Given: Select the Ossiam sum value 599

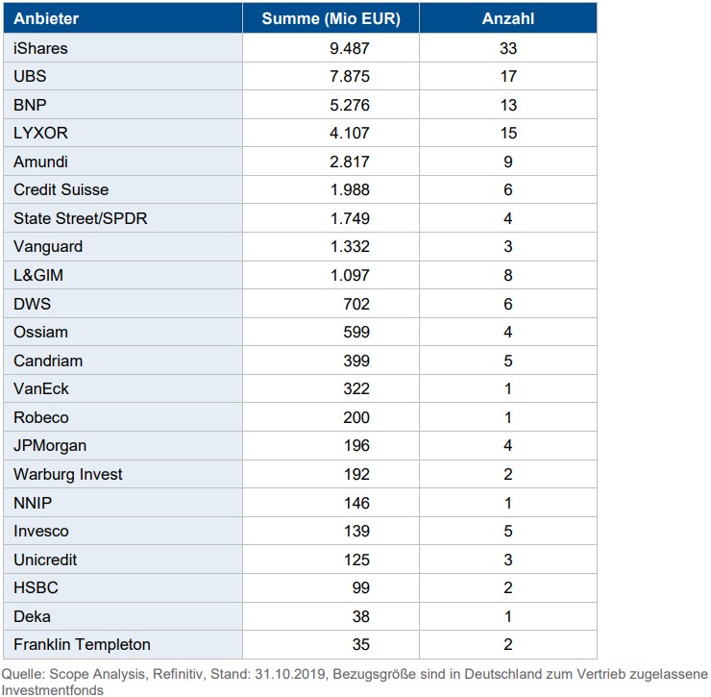Looking at the screenshot, I should [x=356, y=332].
